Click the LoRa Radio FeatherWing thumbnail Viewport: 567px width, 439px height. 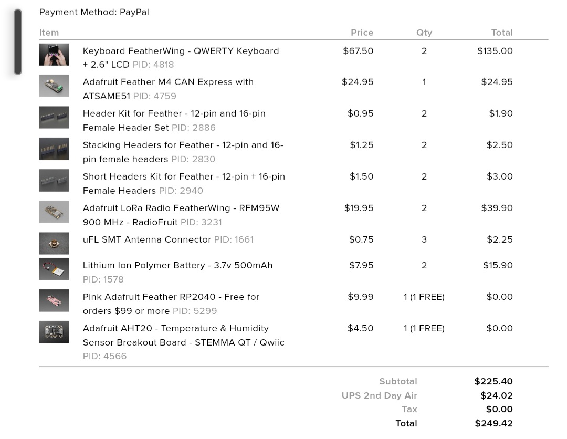54,212
